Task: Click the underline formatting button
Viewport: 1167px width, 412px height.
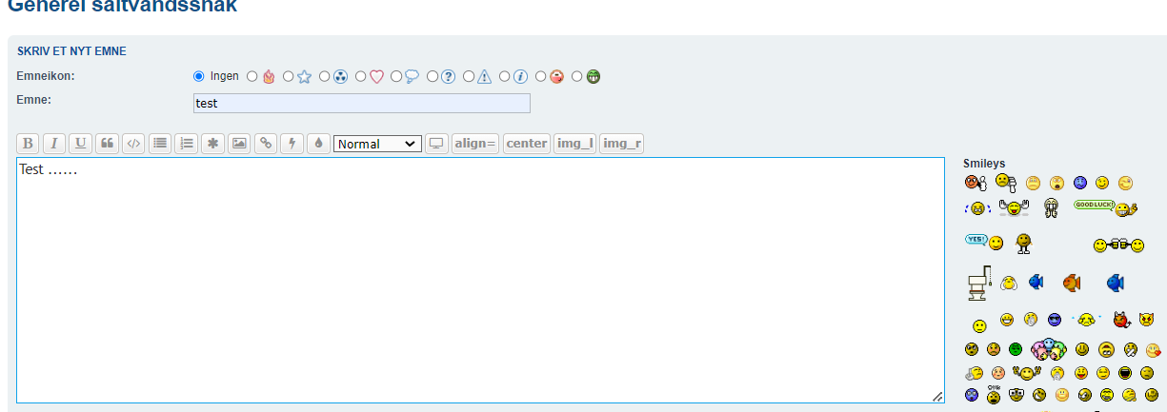Action: 81,144
